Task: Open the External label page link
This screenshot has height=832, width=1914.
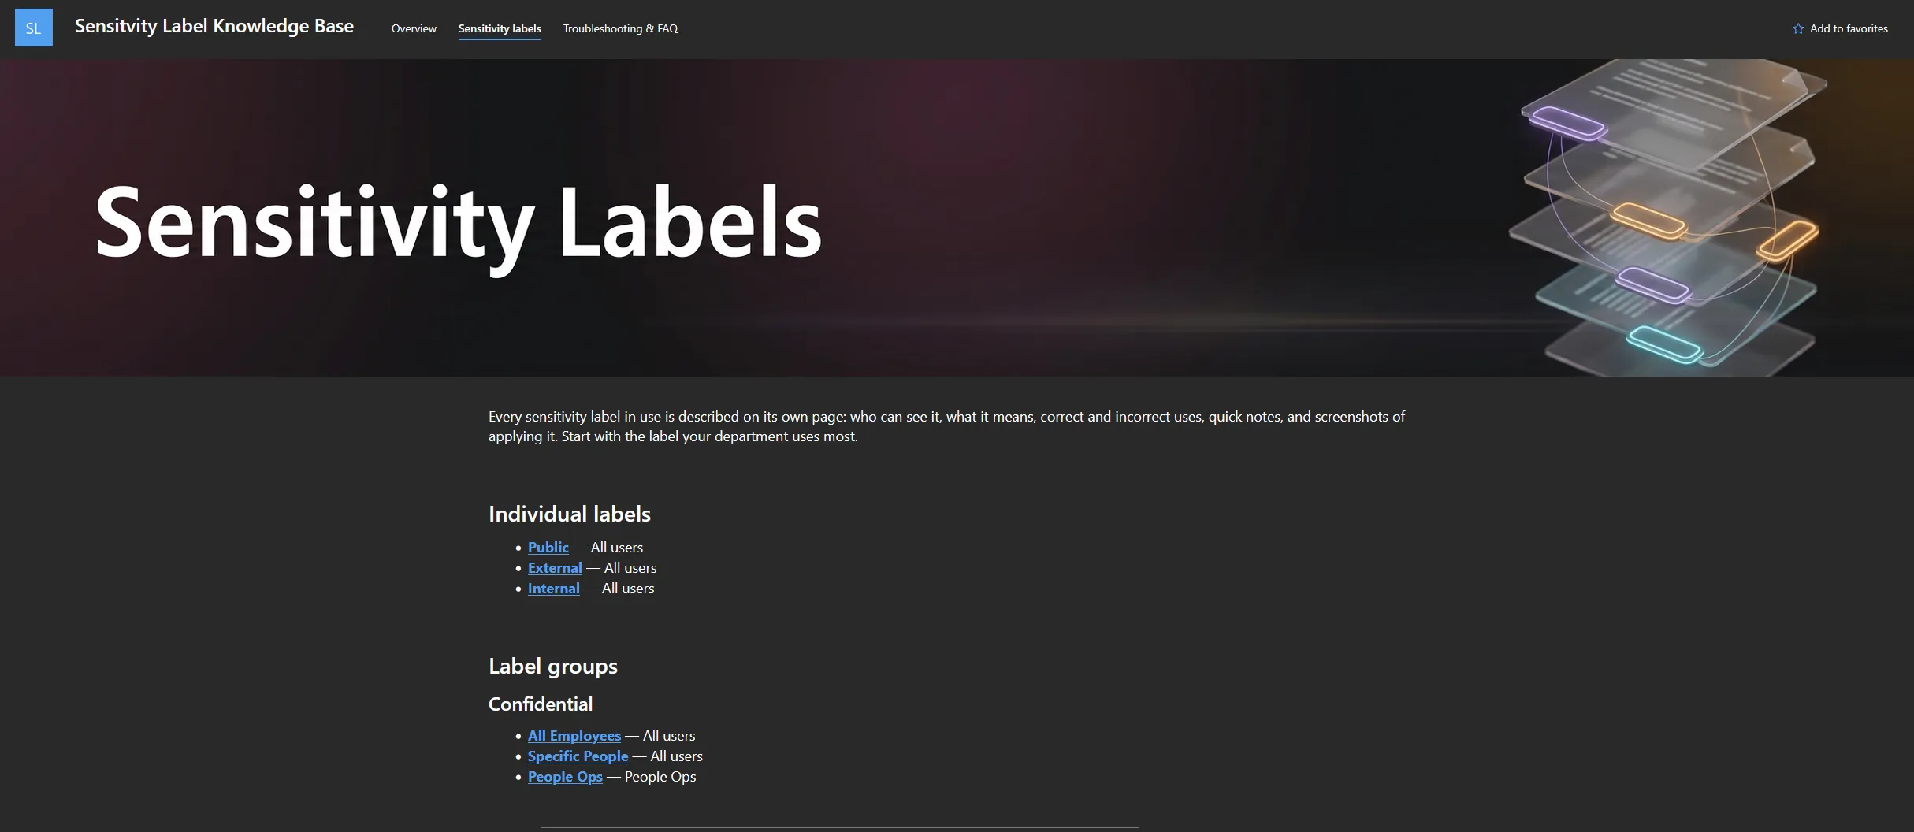Action: pyautogui.click(x=555, y=567)
